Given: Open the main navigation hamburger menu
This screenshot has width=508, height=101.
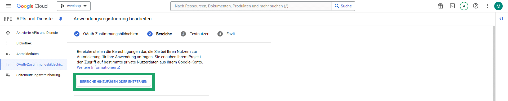Looking at the screenshot, I should 8,6.
